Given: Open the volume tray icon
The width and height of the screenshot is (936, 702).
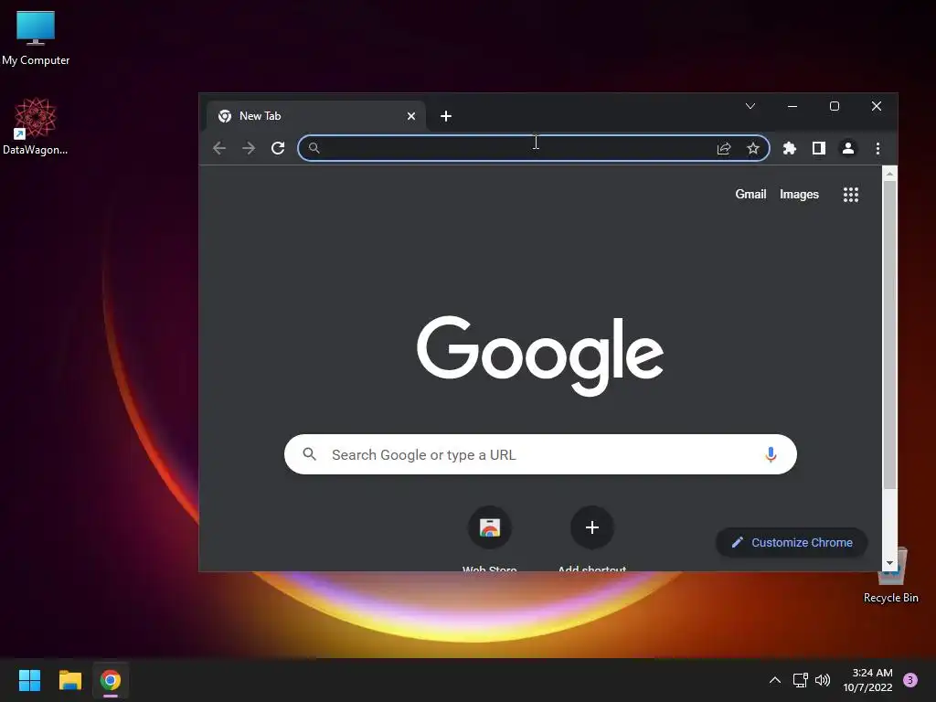Looking at the screenshot, I should pos(823,680).
